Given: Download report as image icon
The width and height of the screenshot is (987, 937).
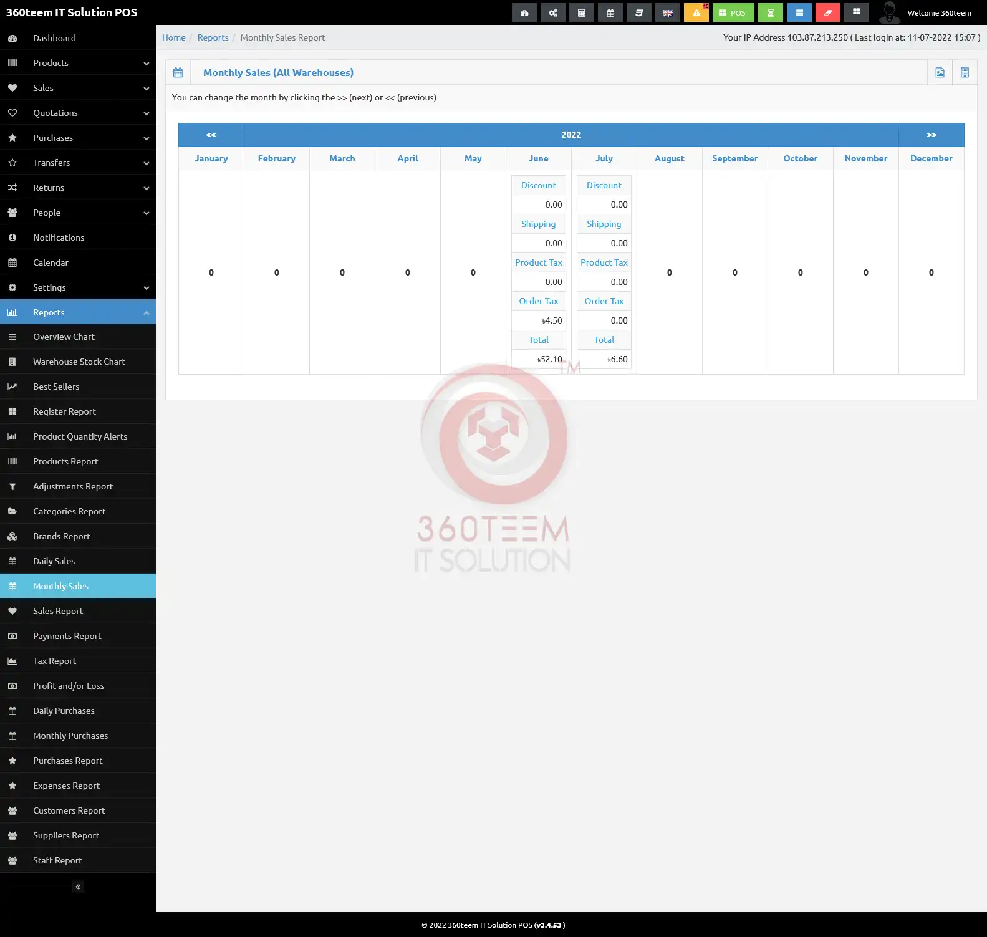Looking at the screenshot, I should point(940,72).
